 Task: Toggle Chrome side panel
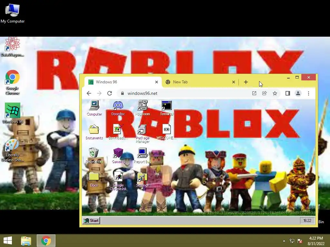tap(288, 93)
